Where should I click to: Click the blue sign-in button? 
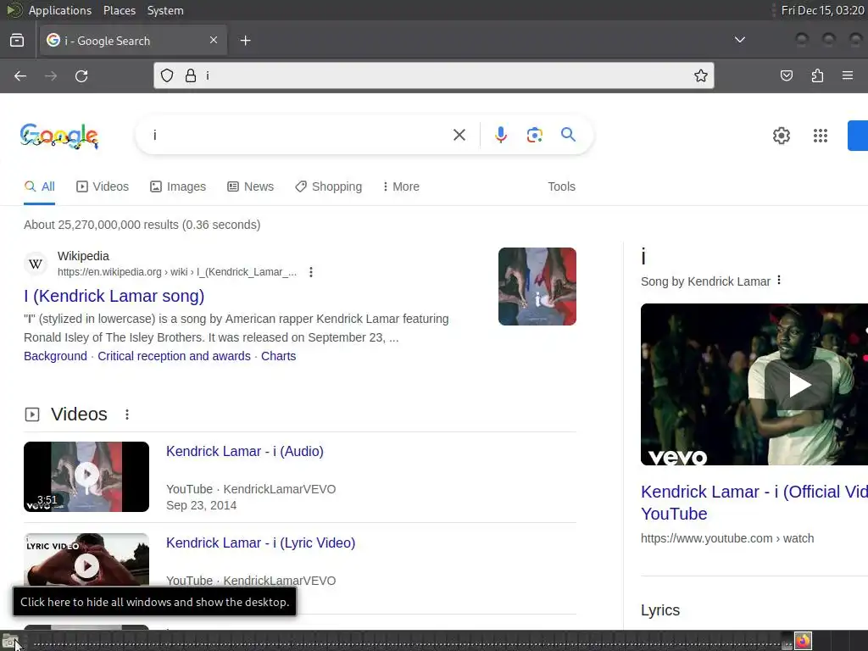pos(858,135)
